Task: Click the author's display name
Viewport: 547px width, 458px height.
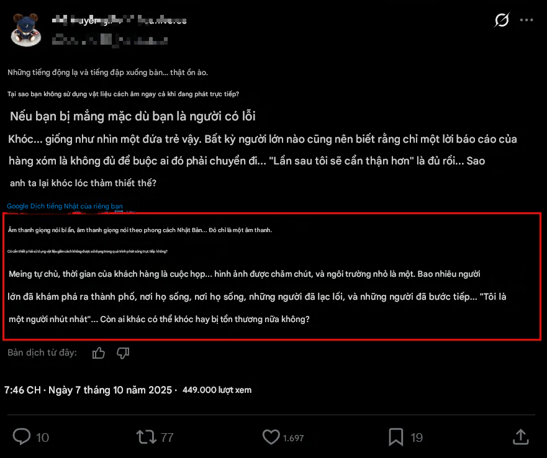Action: tap(119, 20)
